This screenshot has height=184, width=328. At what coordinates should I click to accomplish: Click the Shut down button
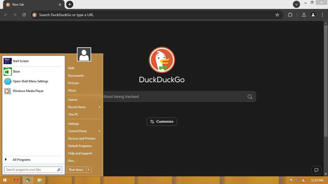[76, 170]
